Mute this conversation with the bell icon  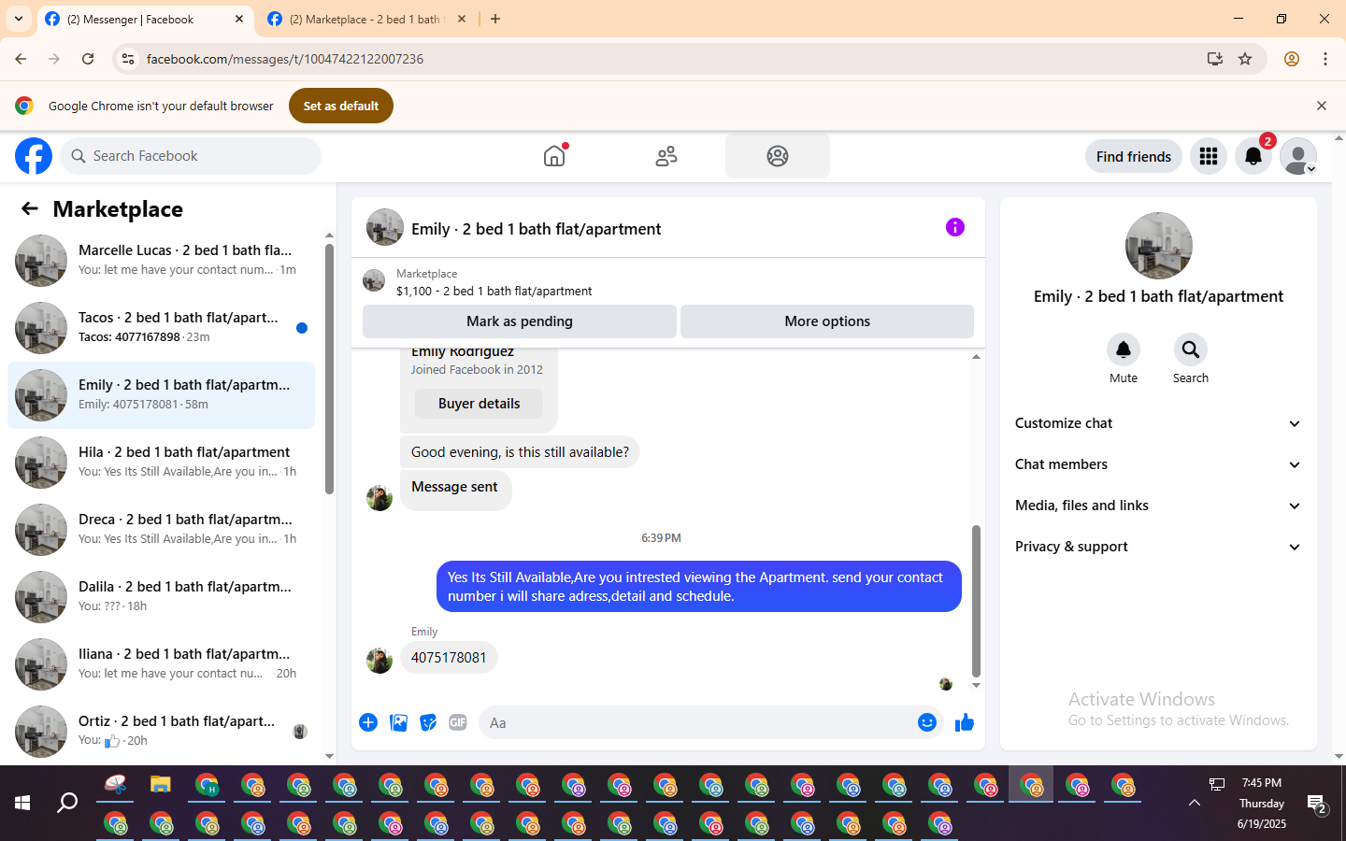click(1124, 349)
